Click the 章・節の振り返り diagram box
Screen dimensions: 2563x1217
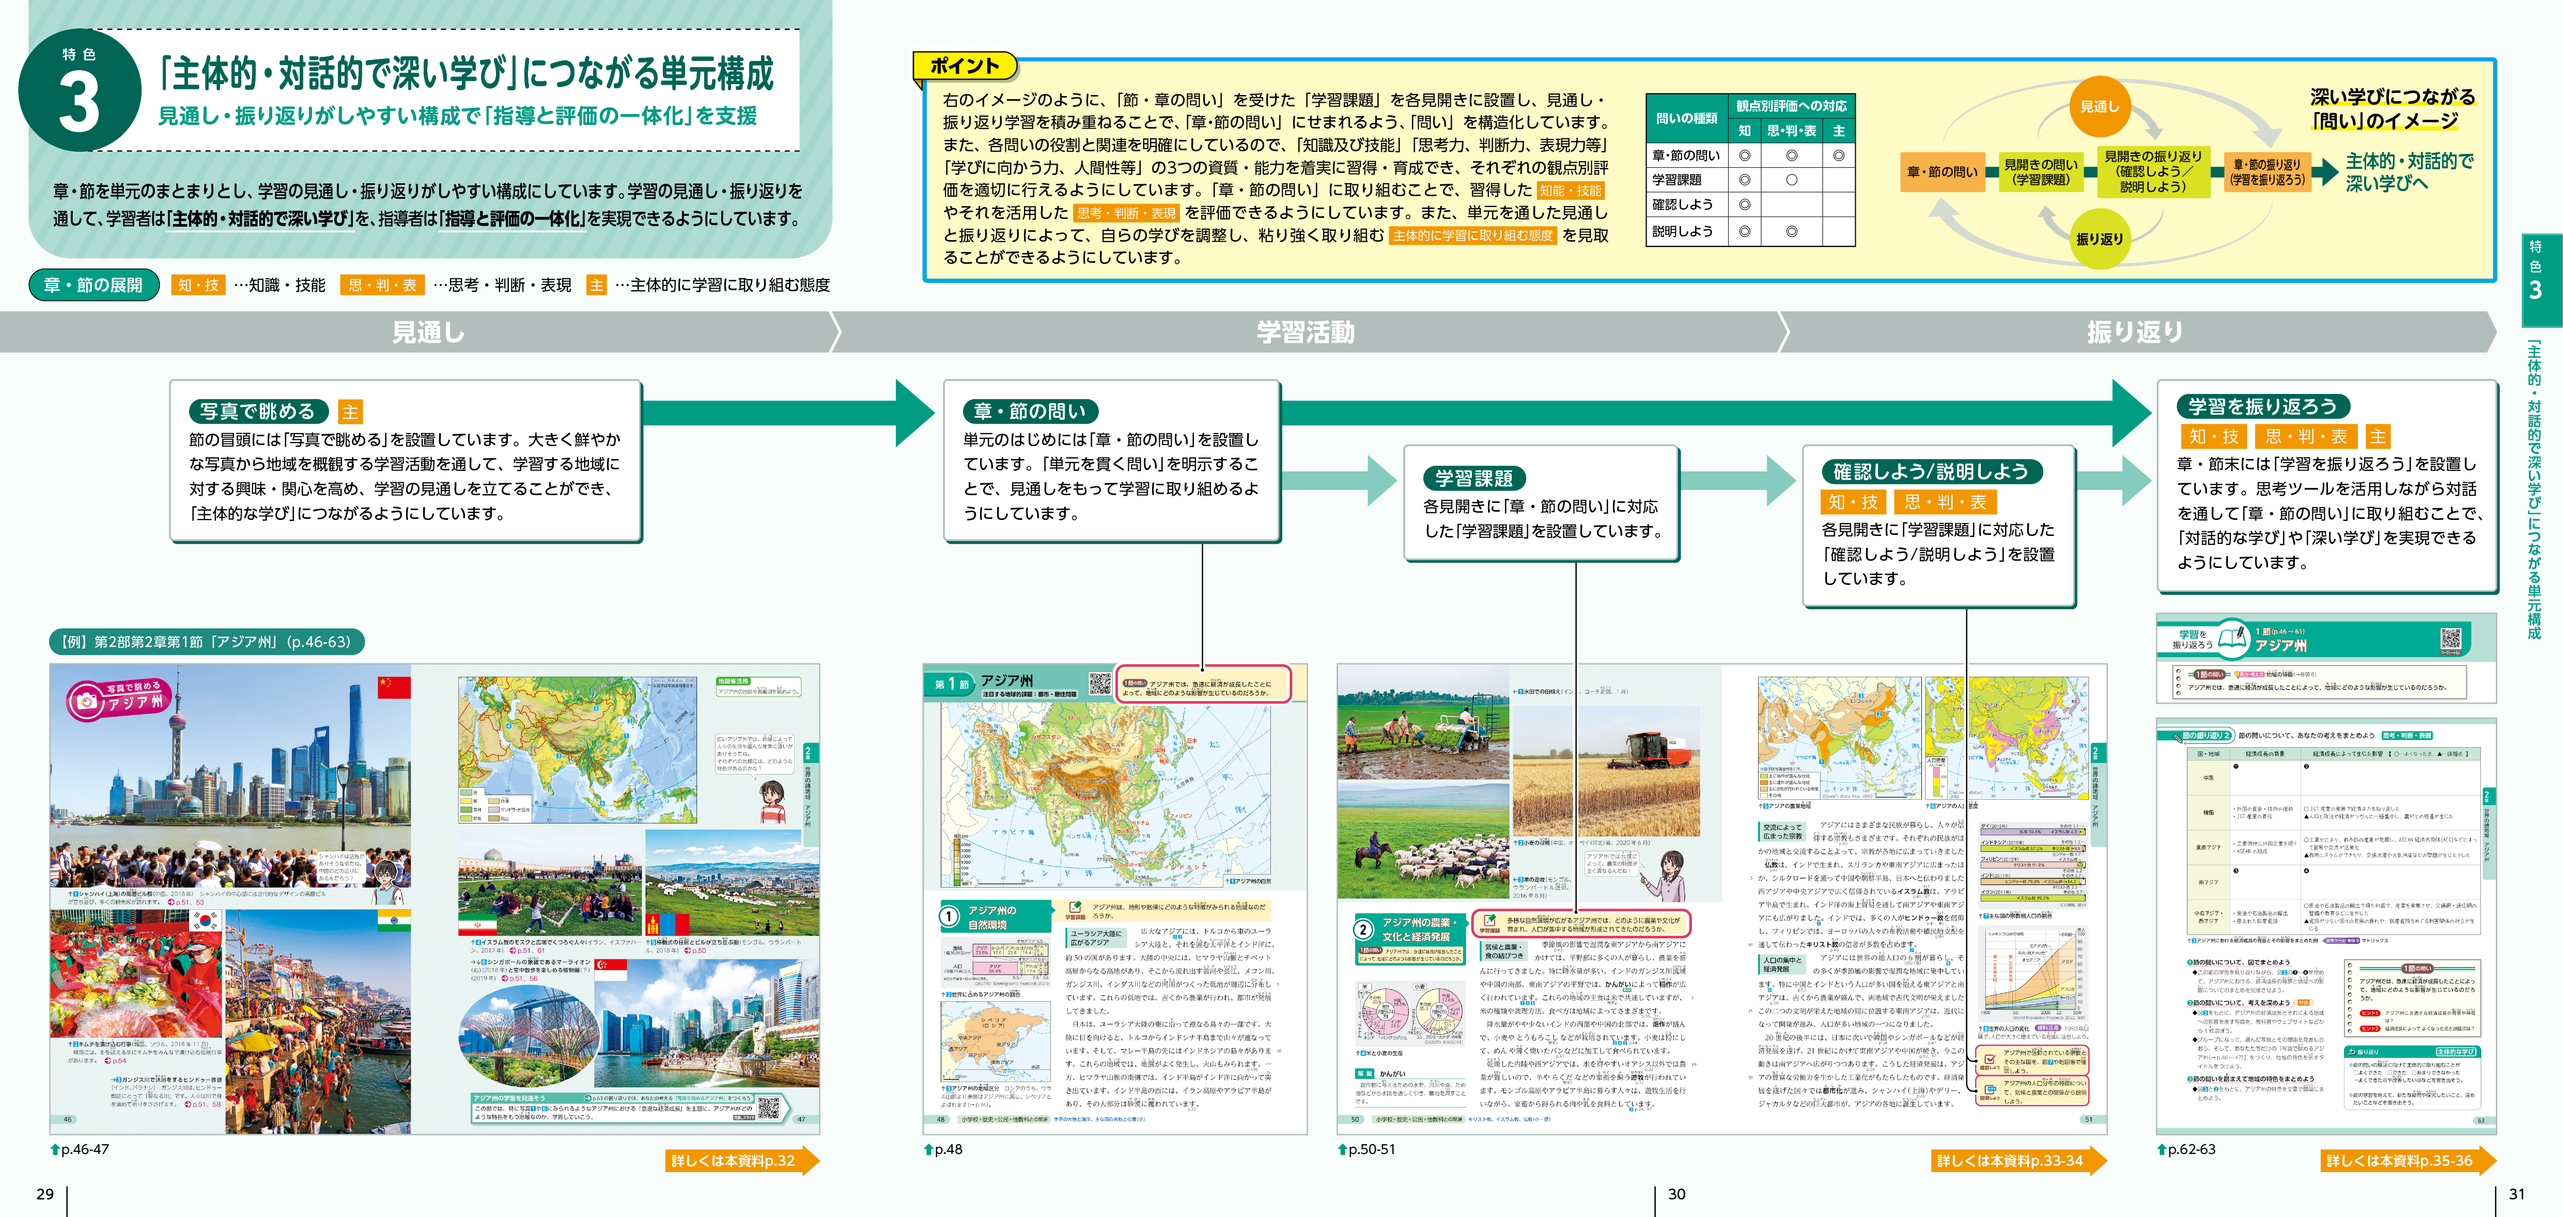point(2266,172)
